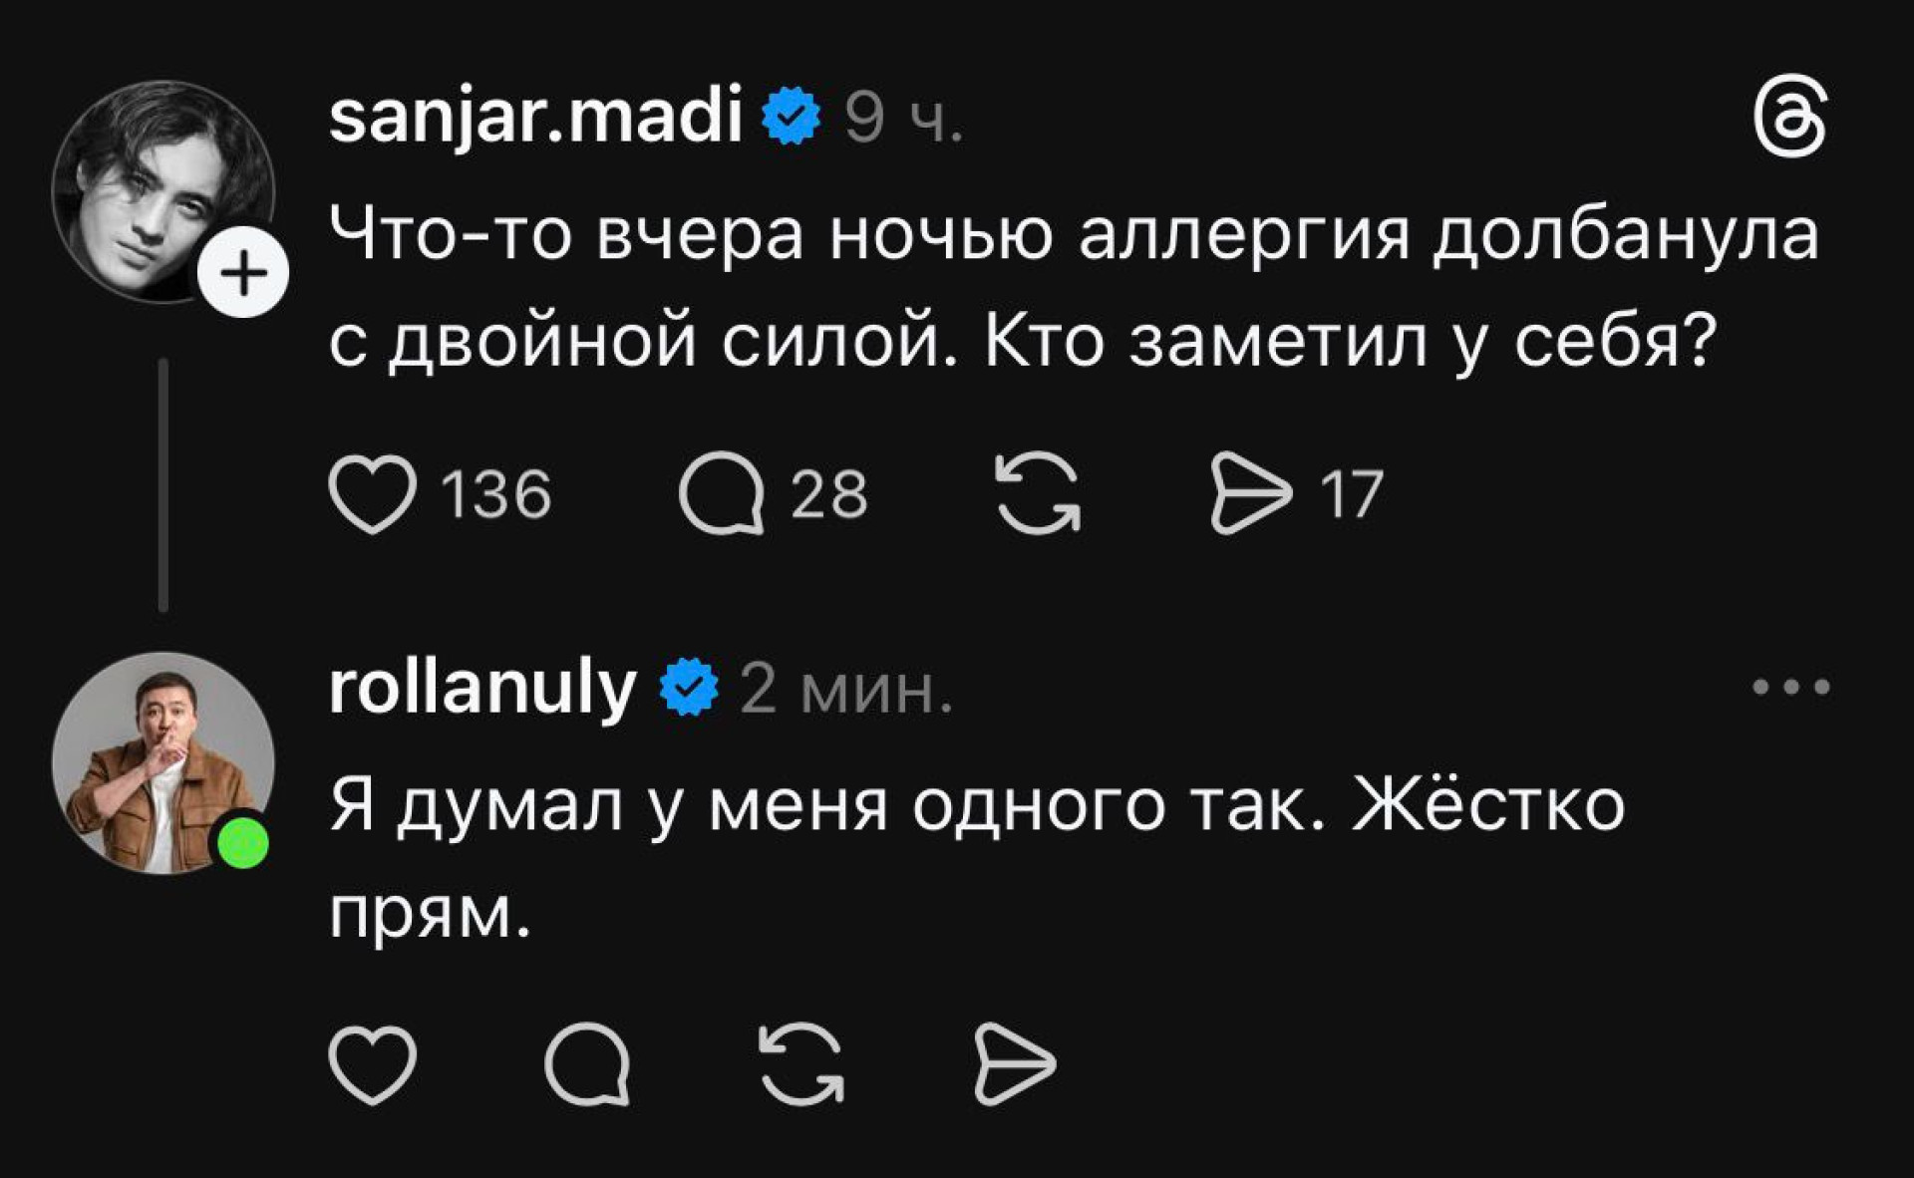Open the '2 мин.' reply timestamp
Viewport: 1914px width, 1178px height.
845,690
